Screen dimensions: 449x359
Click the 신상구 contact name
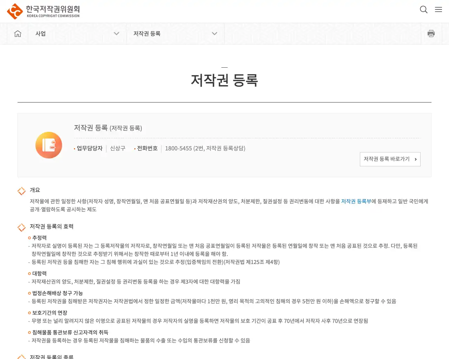[118, 148]
